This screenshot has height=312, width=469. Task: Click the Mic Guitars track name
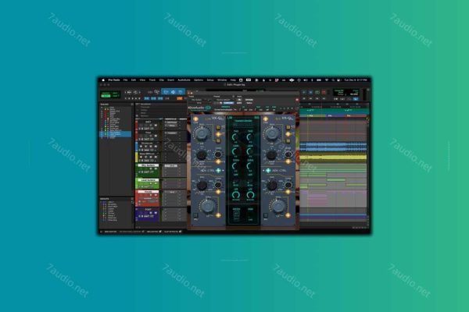point(148,165)
